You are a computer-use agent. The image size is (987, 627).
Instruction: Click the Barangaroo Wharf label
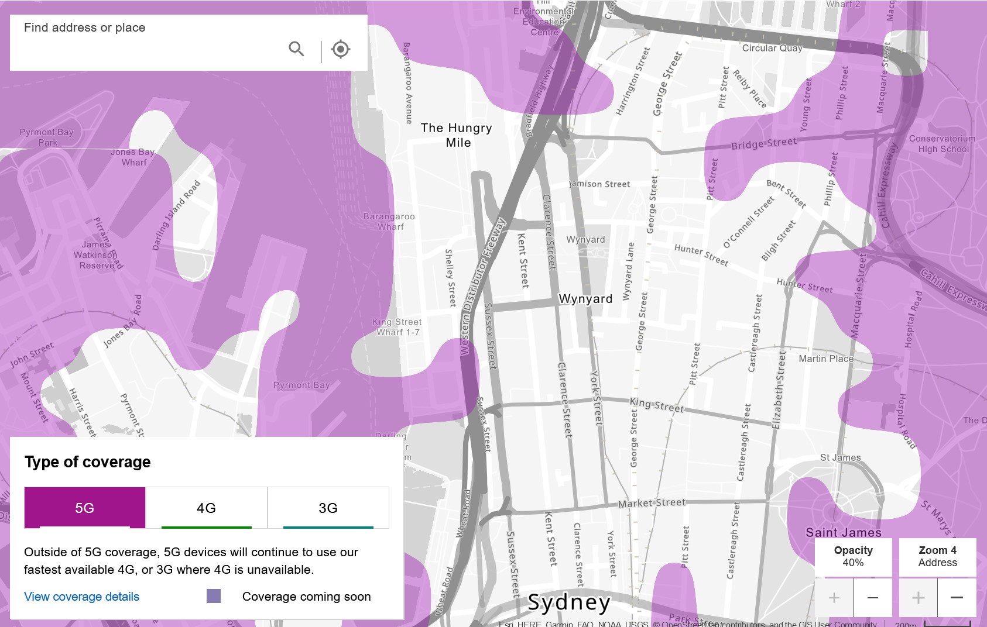coord(389,222)
